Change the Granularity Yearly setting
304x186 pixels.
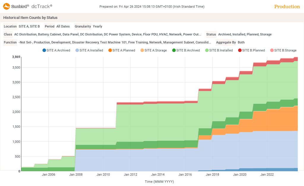97,26
